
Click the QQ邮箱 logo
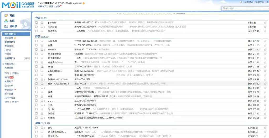click(18, 5)
